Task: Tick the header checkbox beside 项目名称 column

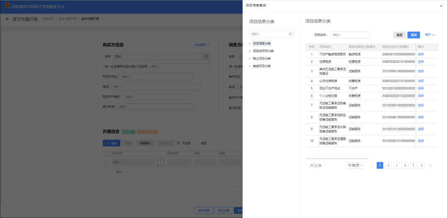Action: click(x=106, y=153)
